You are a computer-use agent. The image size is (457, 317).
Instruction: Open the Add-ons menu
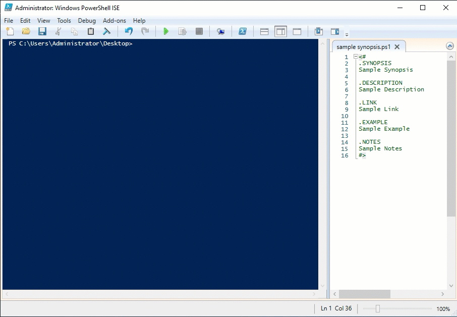click(x=114, y=20)
